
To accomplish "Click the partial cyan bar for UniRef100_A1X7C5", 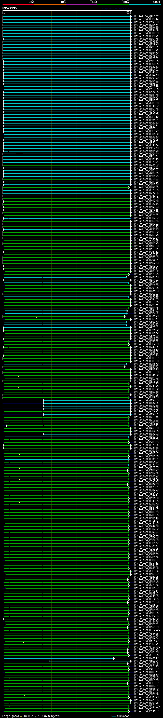I will 88,400.
